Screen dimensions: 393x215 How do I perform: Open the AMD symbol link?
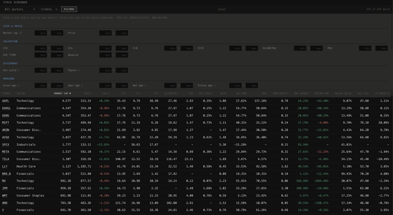[5, 203]
